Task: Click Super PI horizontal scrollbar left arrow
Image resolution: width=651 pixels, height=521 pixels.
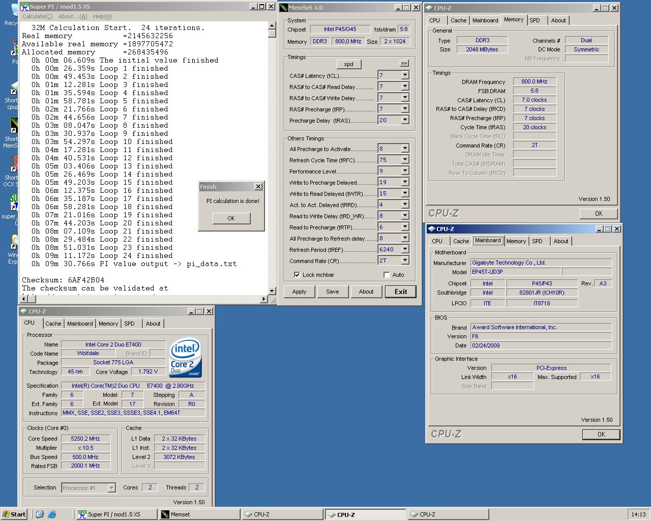Action: [x=25, y=299]
